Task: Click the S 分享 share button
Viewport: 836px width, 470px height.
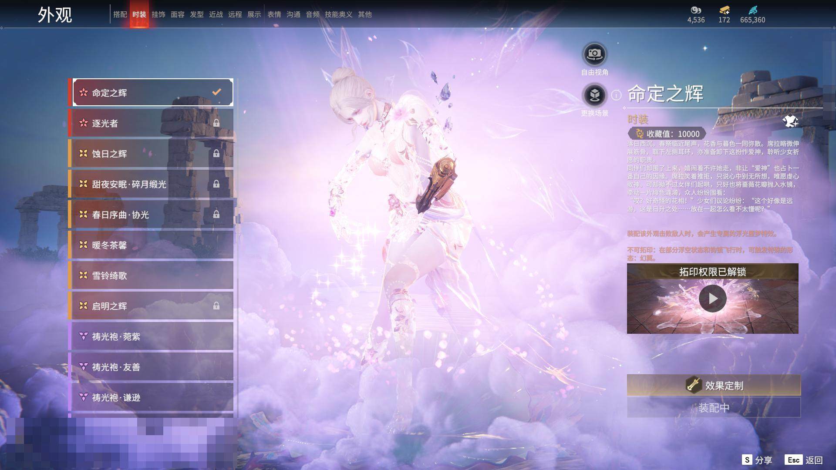Action: (x=757, y=460)
